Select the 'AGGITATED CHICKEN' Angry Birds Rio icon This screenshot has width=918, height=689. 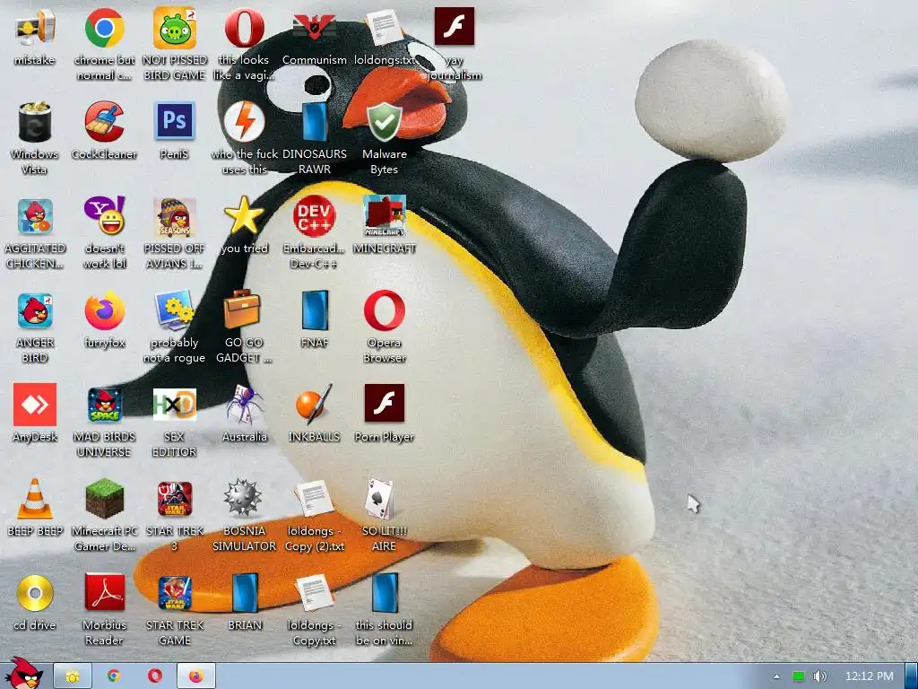coord(35,216)
